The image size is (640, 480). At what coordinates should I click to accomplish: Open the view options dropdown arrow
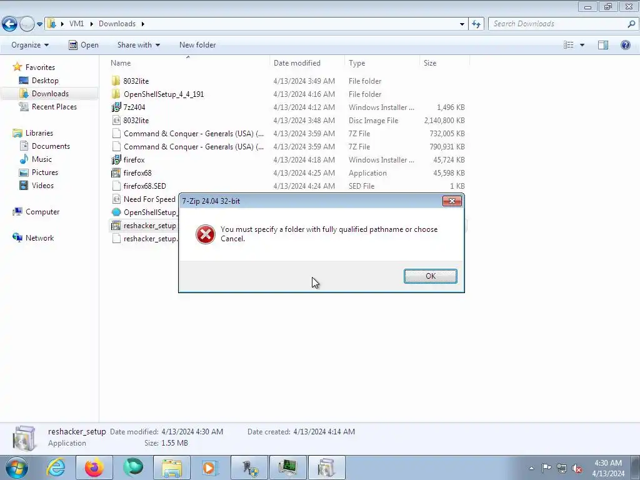point(582,45)
